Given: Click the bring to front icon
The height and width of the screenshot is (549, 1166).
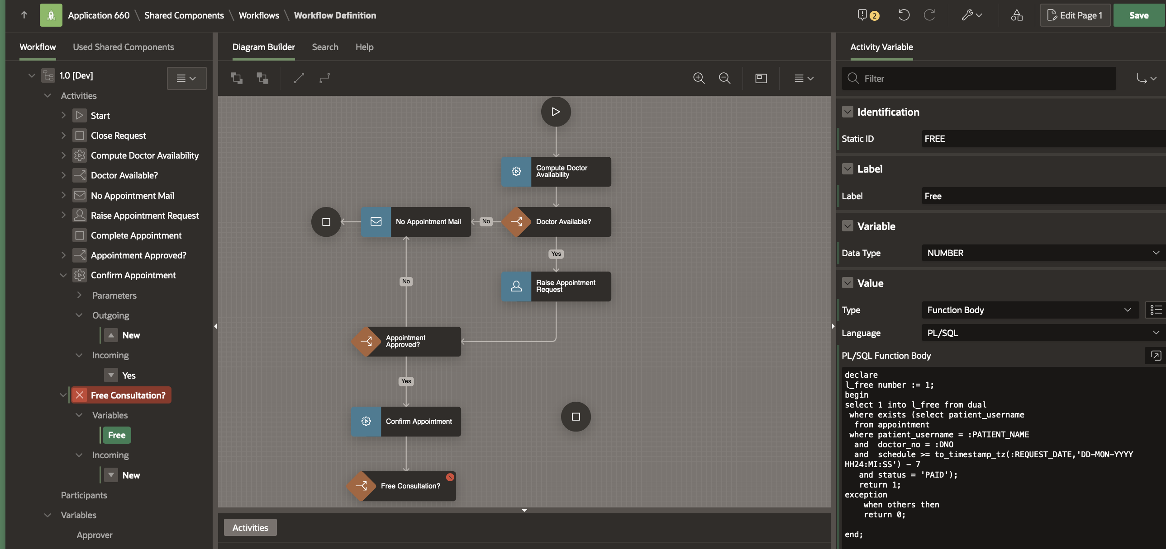Looking at the screenshot, I should click(x=237, y=78).
